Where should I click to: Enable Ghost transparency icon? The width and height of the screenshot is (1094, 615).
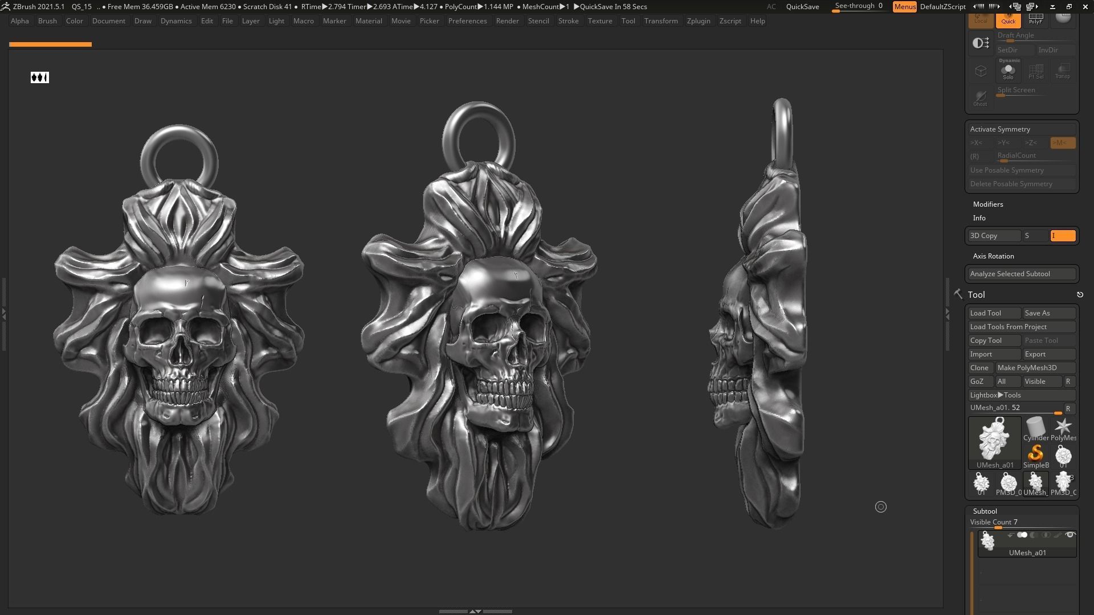[x=981, y=97]
